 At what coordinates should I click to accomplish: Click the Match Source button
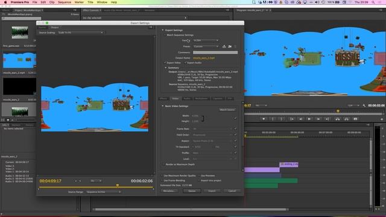[x=227, y=110]
